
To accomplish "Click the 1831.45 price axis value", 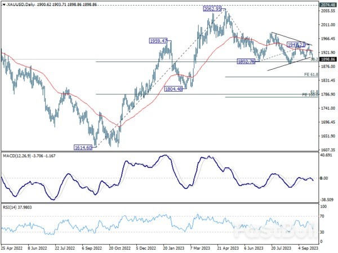I will click(x=328, y=80).
